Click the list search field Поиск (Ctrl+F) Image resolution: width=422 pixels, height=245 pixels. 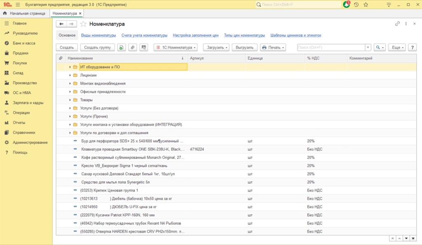tap(331, 48)
